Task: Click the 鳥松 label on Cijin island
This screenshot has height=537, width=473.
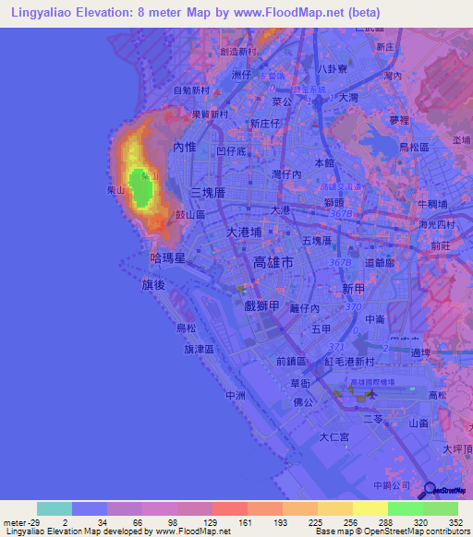Action: coord(186,328)
